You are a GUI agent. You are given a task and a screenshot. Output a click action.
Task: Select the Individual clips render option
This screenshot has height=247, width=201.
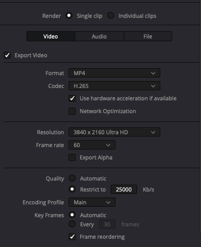click(111, 16)
